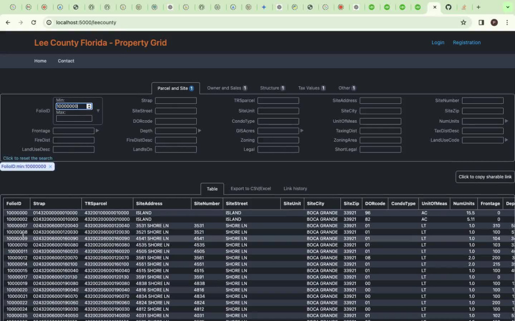
Task: Open the Chrome profile avatar
Action: pyautogui.click(x=494, y=23)
